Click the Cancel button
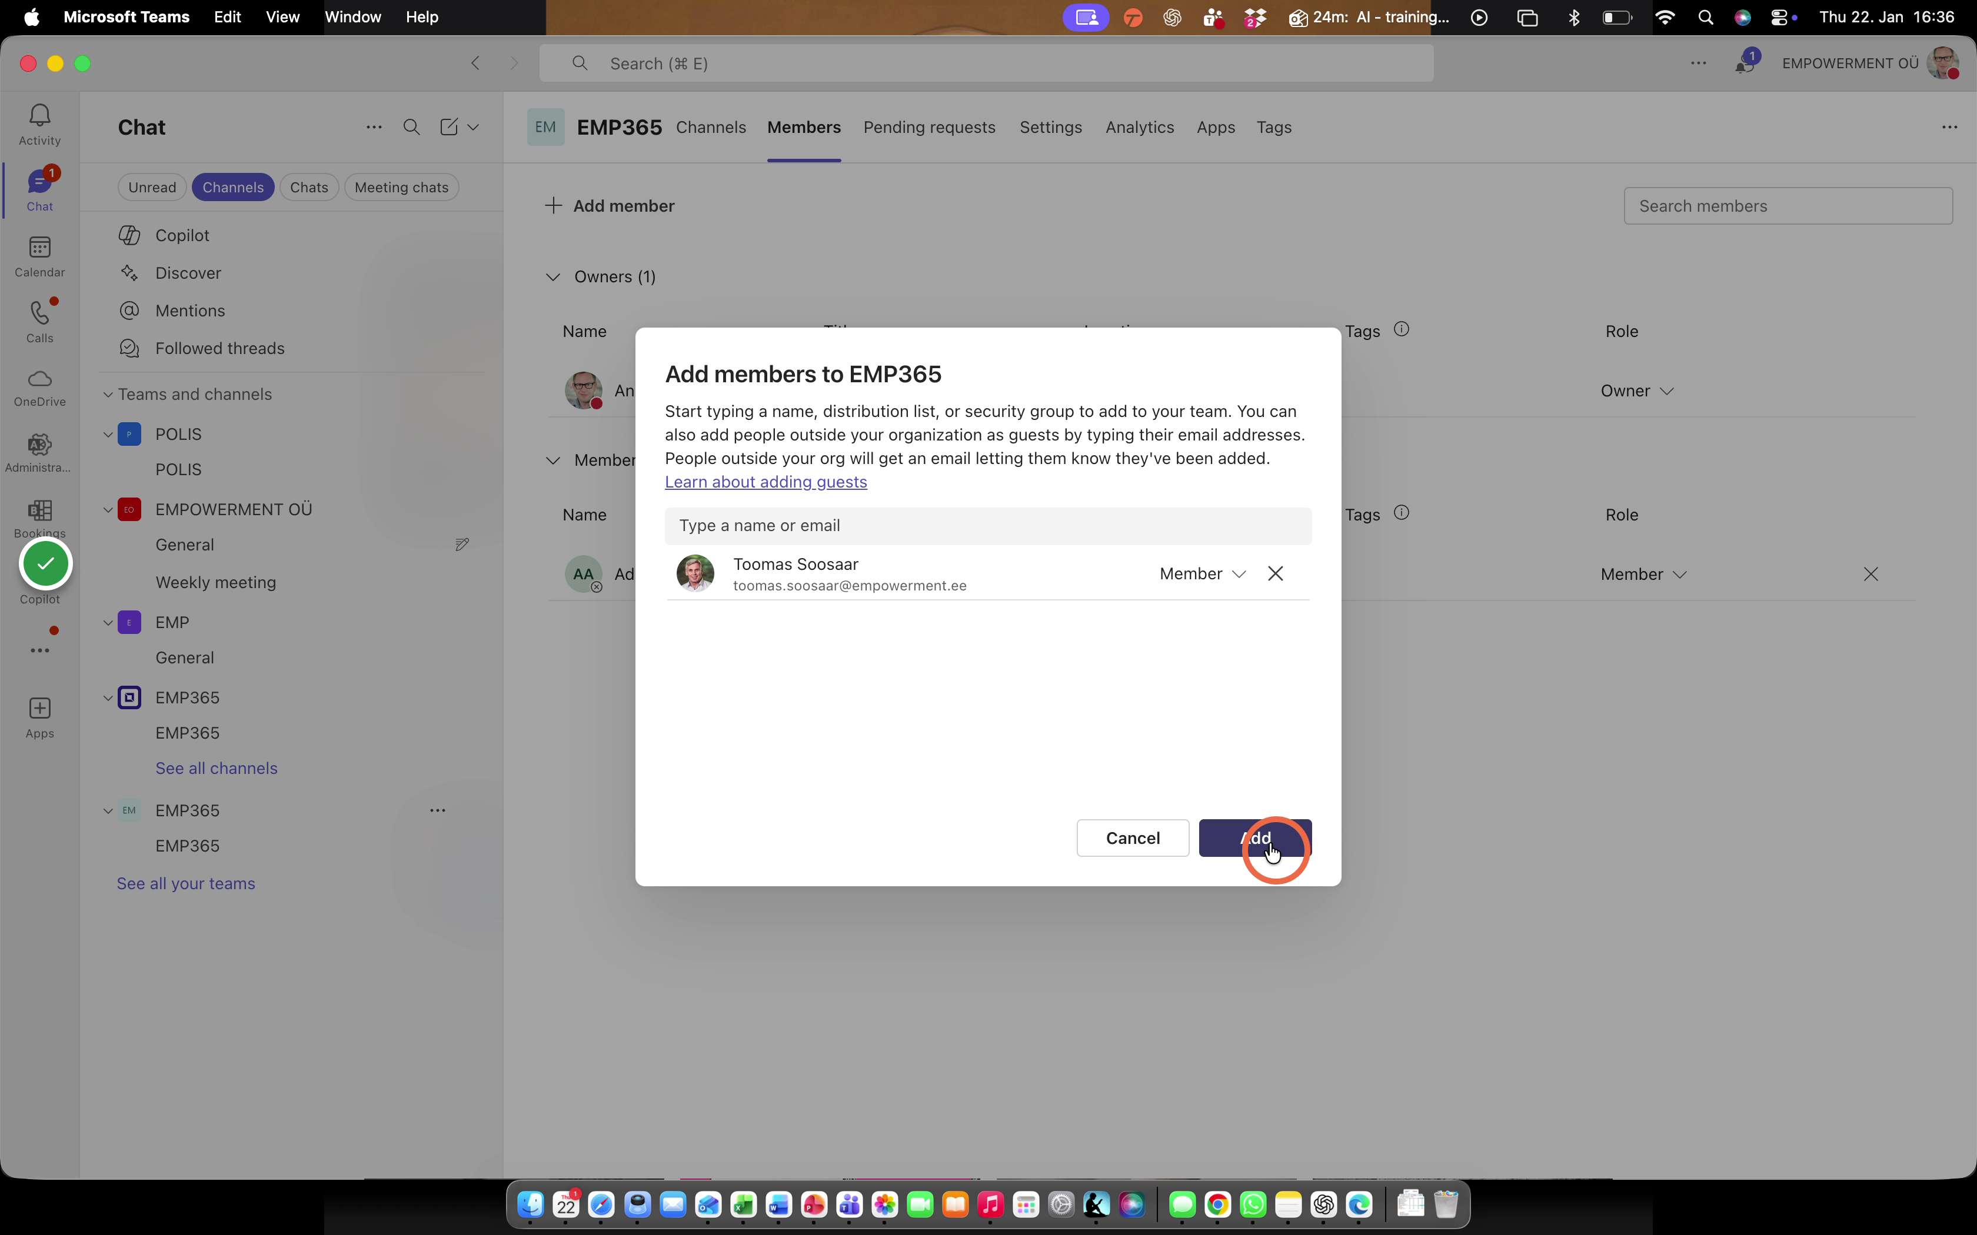The width and height of the screenshot is (1977, 1235). pyautogui.click(x=1132, y=838)
